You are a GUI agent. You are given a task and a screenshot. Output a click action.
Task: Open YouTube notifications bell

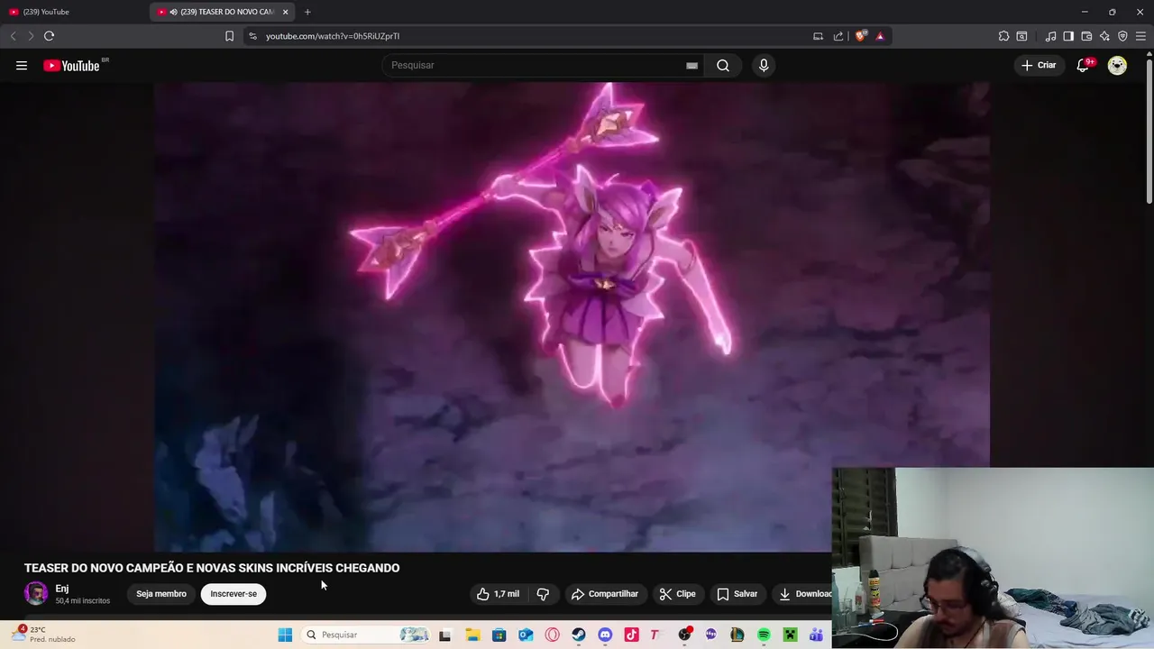(x=1083, y=65)
